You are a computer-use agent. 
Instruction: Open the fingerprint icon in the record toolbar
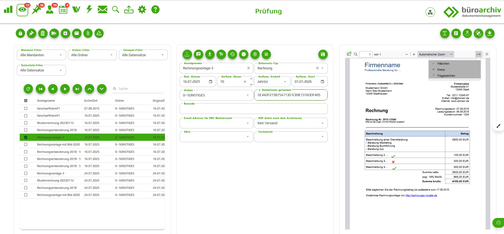pos(255,54)
